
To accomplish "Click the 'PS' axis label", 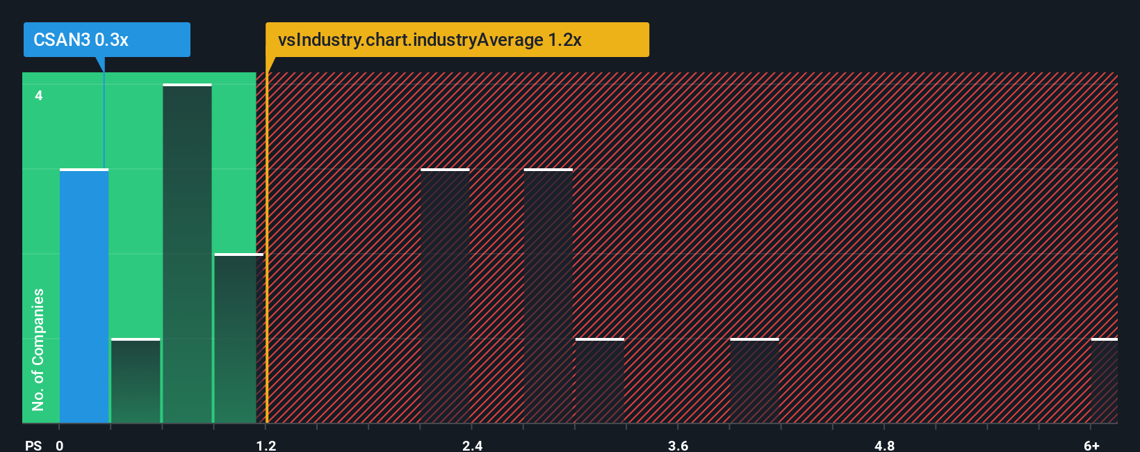I will point(33,445).
